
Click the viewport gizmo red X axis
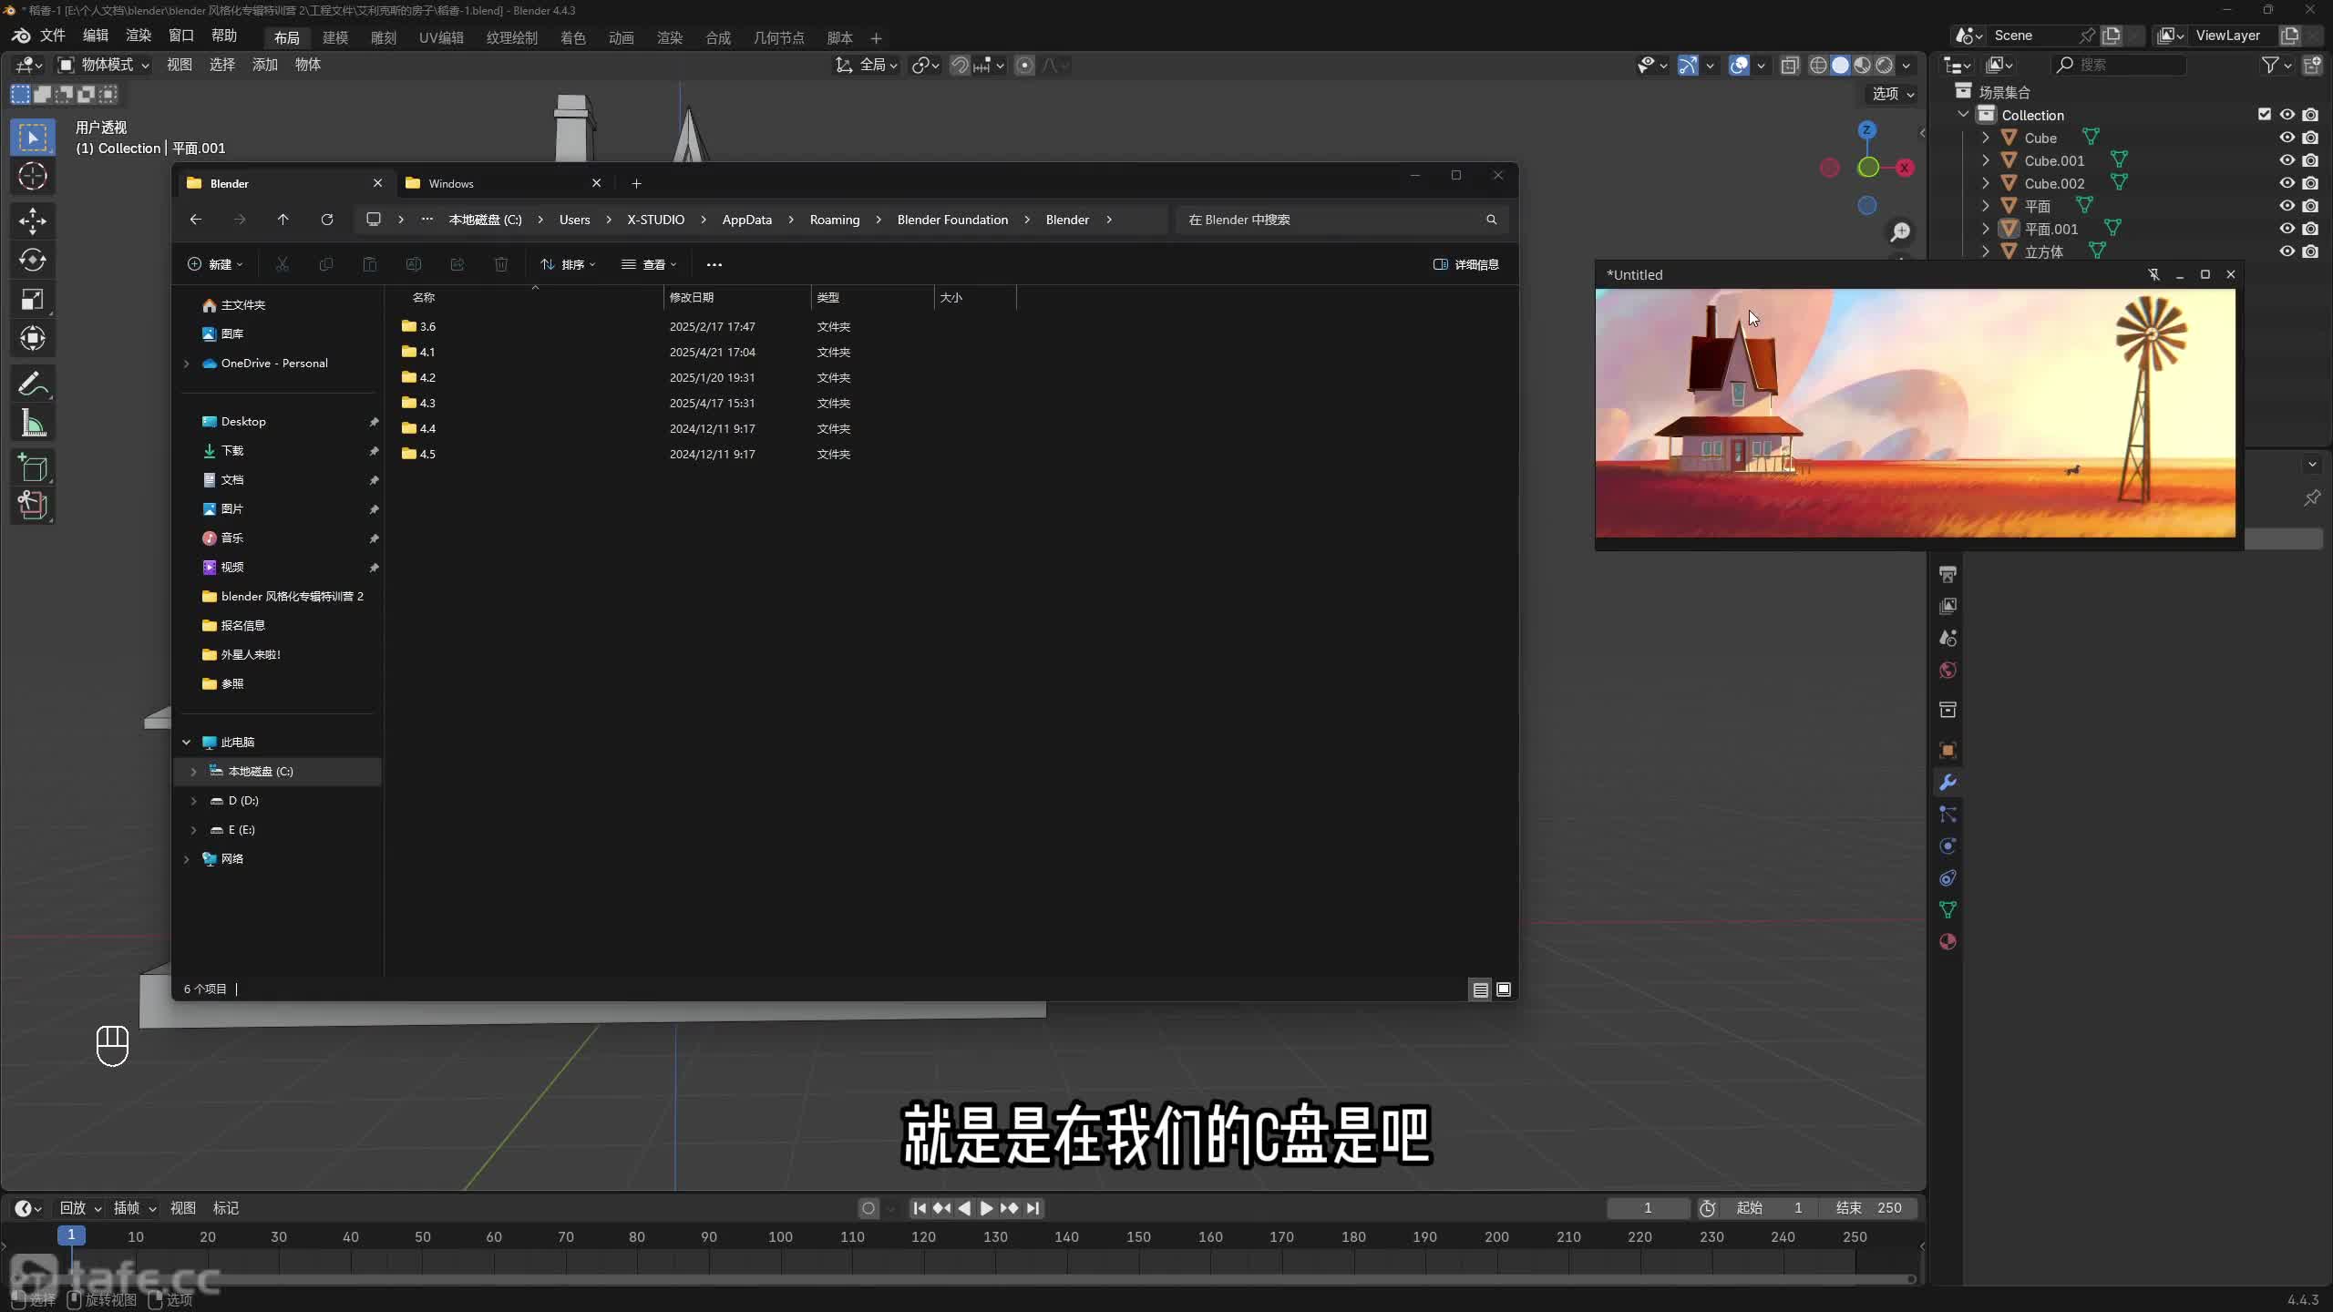coord(1905,168)
